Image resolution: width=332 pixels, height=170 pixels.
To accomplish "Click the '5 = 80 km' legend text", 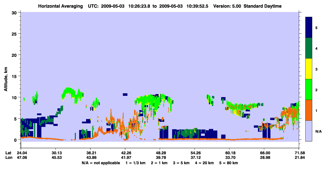I will tap(229, 163).
